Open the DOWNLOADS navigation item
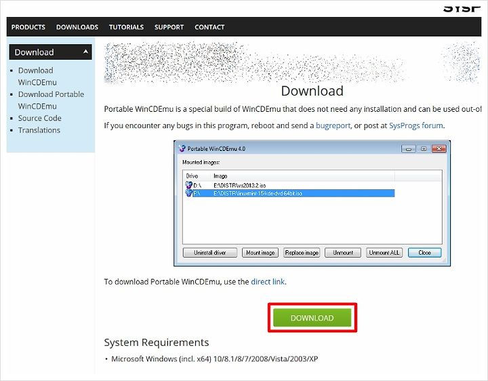This screenshot has height=381, width=488. tap(77, 27)
